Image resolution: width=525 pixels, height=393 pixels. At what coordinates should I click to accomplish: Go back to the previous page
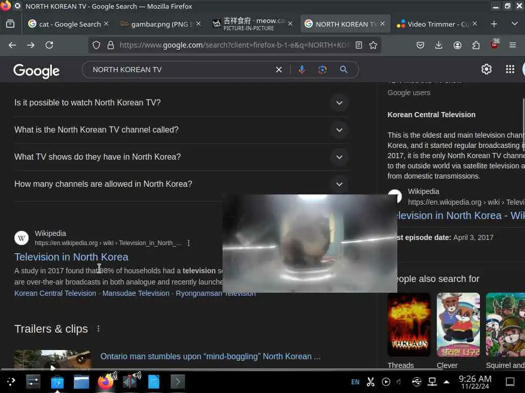click(x=12, y=45)
